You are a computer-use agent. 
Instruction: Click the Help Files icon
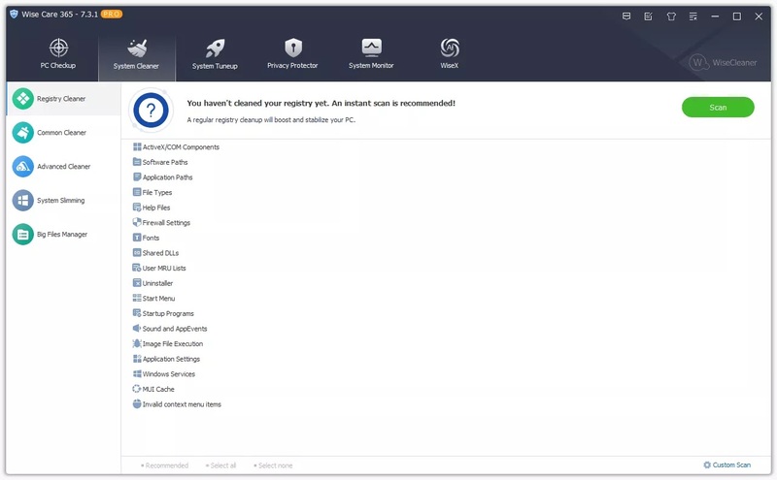(x=137, y=208)
